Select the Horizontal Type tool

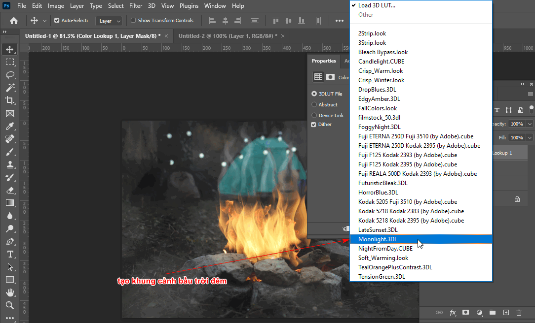10,255
